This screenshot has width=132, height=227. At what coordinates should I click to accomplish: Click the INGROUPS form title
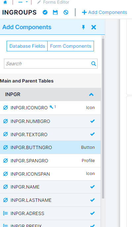pyautogui.click(x=20, y=13)
